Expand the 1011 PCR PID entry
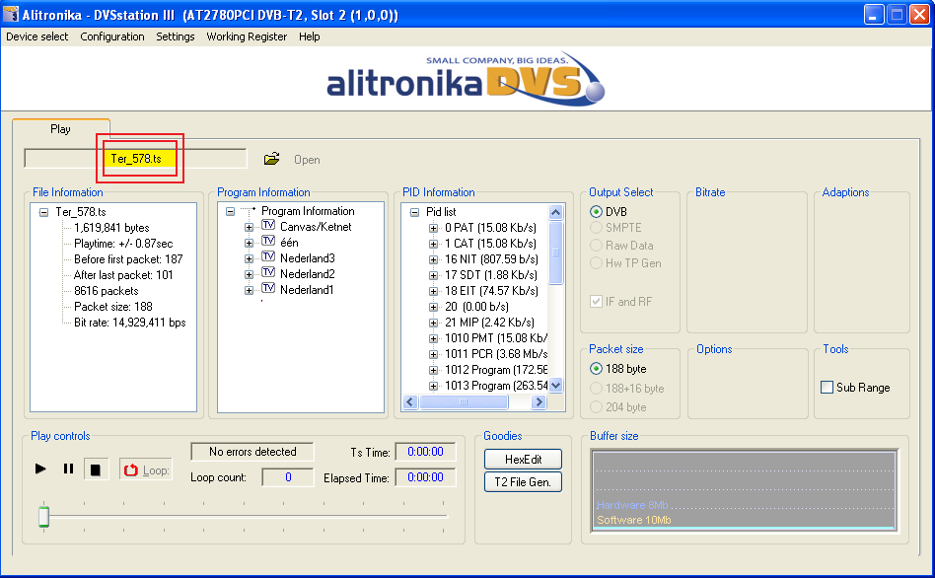Viewport: 935px width, 578px height. pyautogui.click(x=434, y=354)
